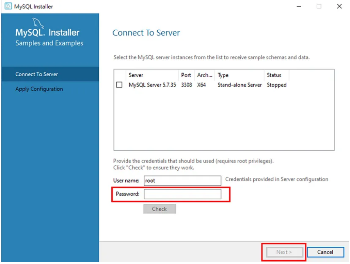Click the Port column header
The image size is (350, 264).
point(186,75)
